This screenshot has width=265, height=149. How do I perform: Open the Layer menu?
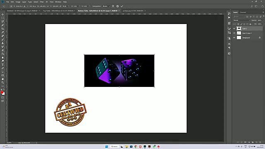click(24, 2)
